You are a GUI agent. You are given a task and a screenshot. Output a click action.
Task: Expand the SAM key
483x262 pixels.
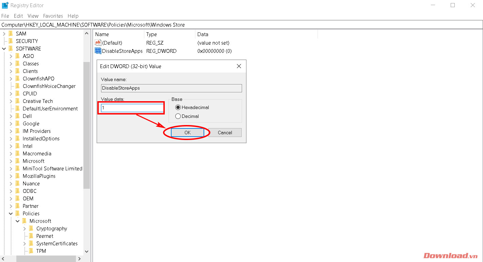[x=4, y=34]
